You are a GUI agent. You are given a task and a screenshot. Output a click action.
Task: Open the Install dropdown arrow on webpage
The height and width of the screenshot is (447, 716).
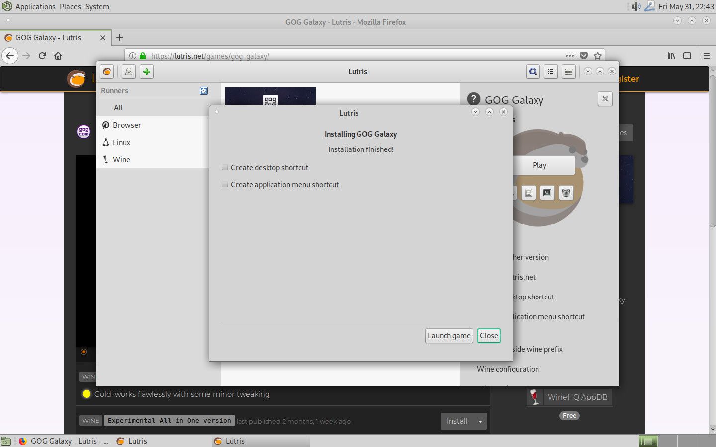(480, 421)
